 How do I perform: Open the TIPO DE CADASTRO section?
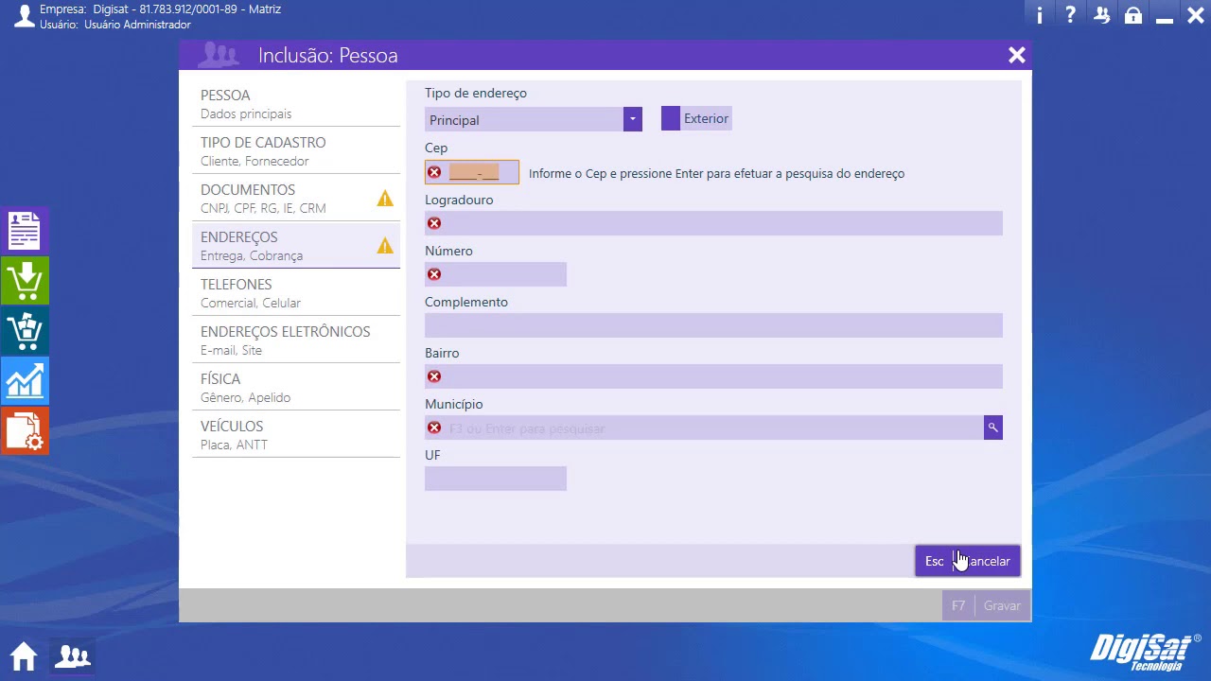point(296,150)
